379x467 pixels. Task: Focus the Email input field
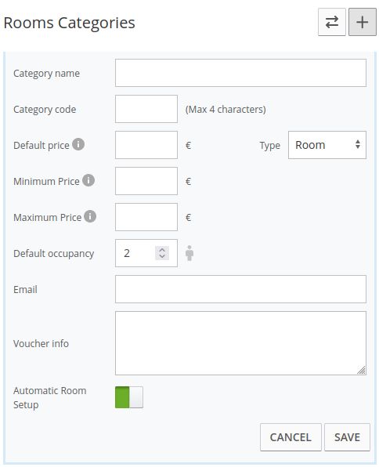(x=240, y=289)
